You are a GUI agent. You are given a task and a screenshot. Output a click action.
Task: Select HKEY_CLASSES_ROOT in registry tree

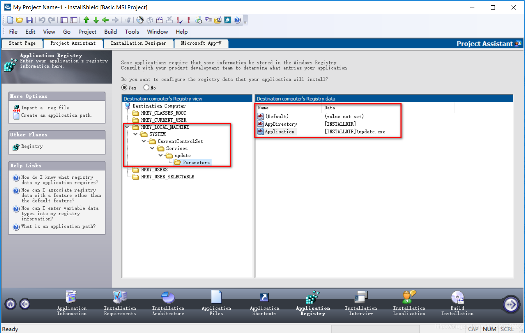click(163, 113)
